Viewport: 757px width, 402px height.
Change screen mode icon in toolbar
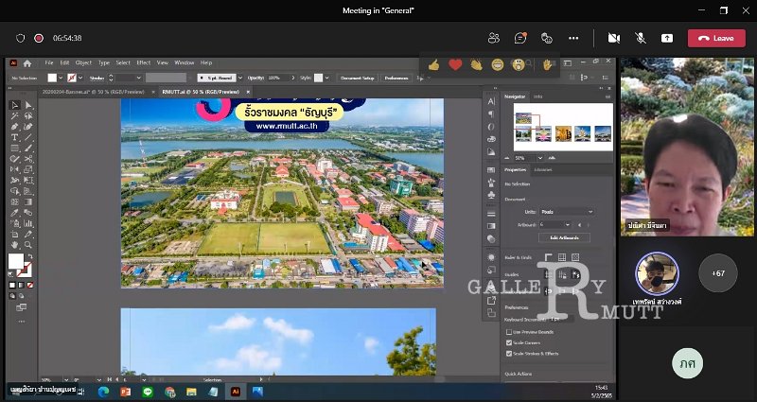pos(22,307)
